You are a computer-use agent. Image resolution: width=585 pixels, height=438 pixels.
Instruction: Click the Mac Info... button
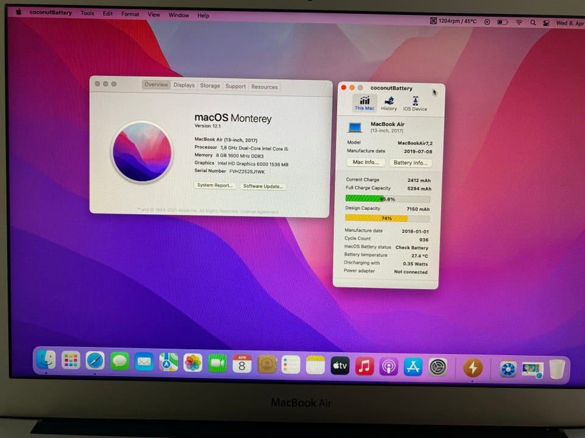366,162
